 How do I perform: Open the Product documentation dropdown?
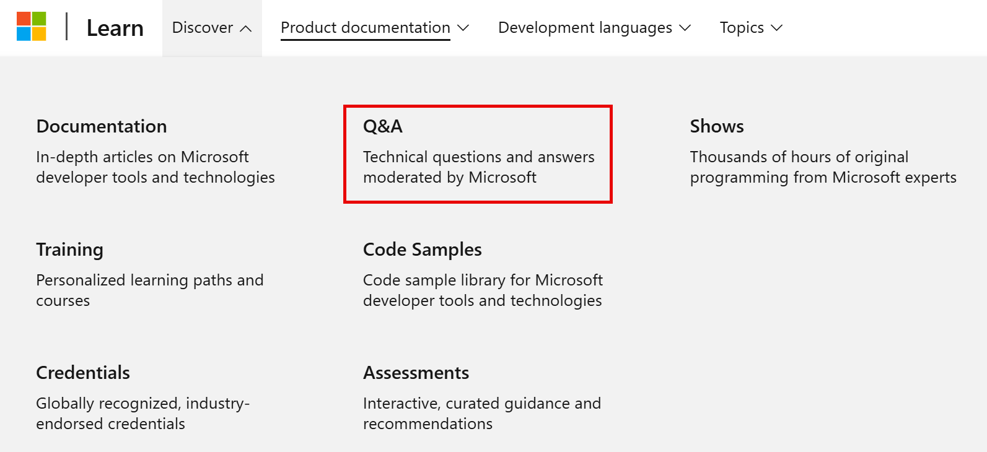click(463, 27)
